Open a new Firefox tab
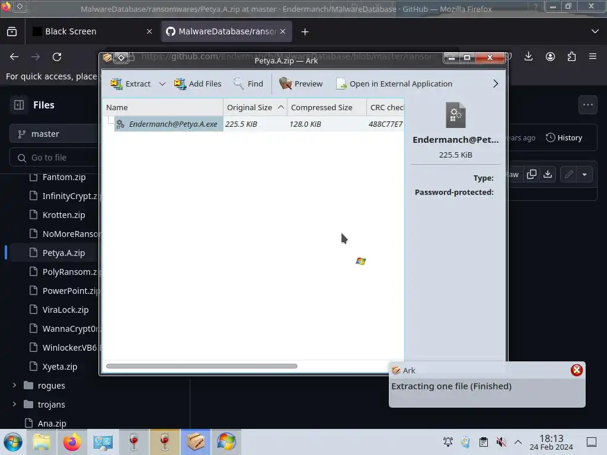The width and height of the screenshot is (607, 455). click(x=305, y=32)
